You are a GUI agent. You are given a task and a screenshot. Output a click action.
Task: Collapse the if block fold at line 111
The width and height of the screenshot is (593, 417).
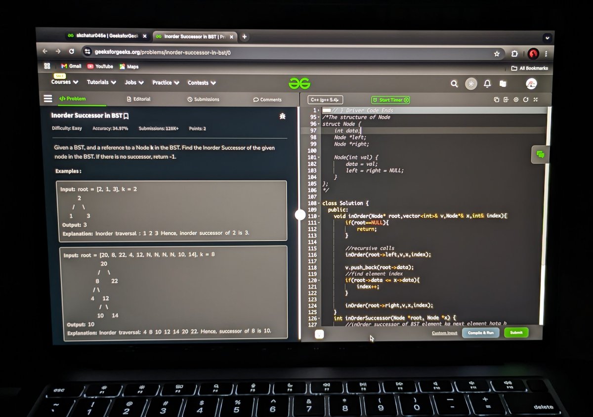(319, 223)
